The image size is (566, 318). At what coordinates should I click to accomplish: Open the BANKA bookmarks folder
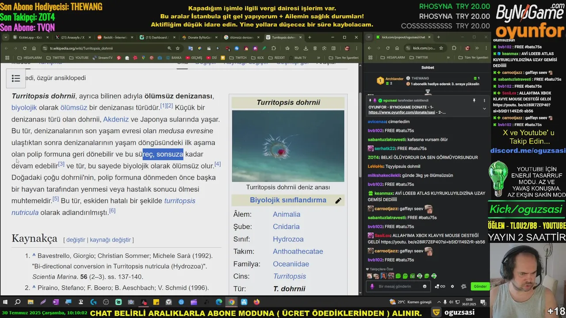(x=173, y=57)
